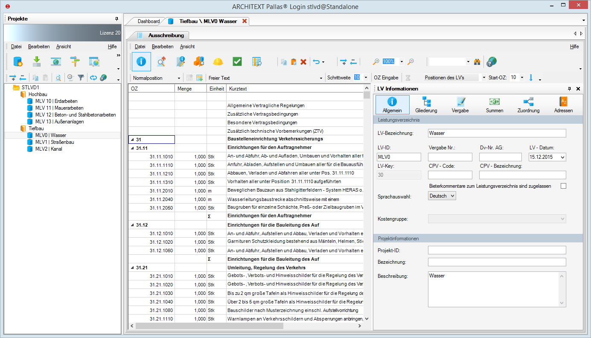The image size is (591, 338).
Task: Collapse the 31.21 Umleitung group row
Action: (132, 268)
